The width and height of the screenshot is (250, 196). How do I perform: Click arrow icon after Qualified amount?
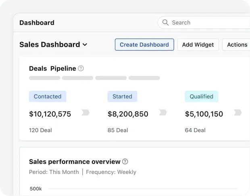(x=238, y=113)
